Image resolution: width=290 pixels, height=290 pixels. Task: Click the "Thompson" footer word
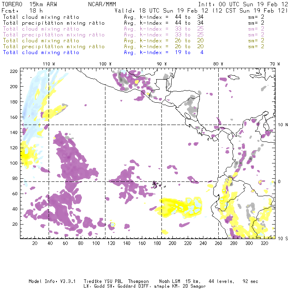tap(138, 281)
